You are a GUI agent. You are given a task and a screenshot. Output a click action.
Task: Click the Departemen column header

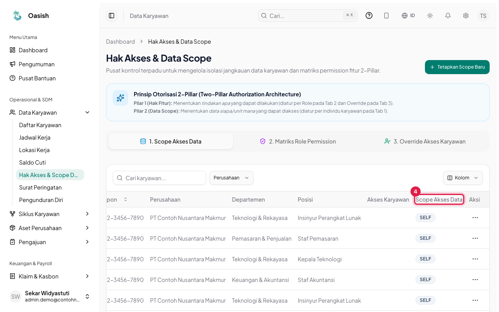[248, 199]
